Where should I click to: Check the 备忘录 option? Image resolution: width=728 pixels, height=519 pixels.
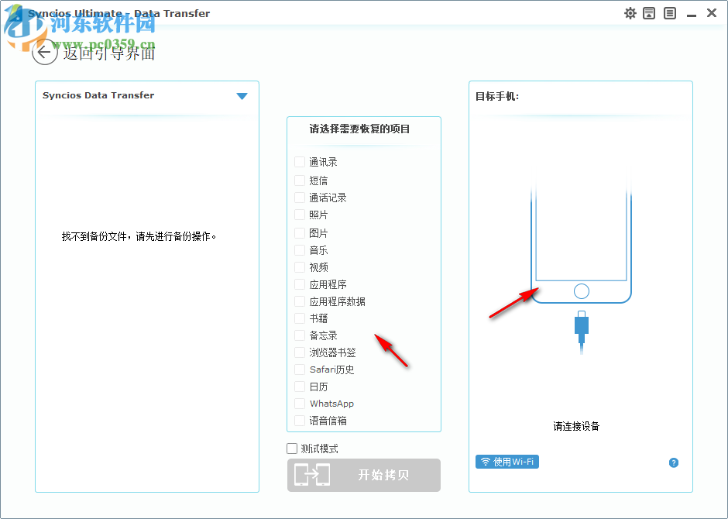298,335
